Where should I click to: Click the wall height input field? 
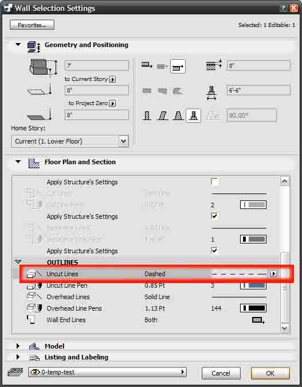(x=97, y=65)
